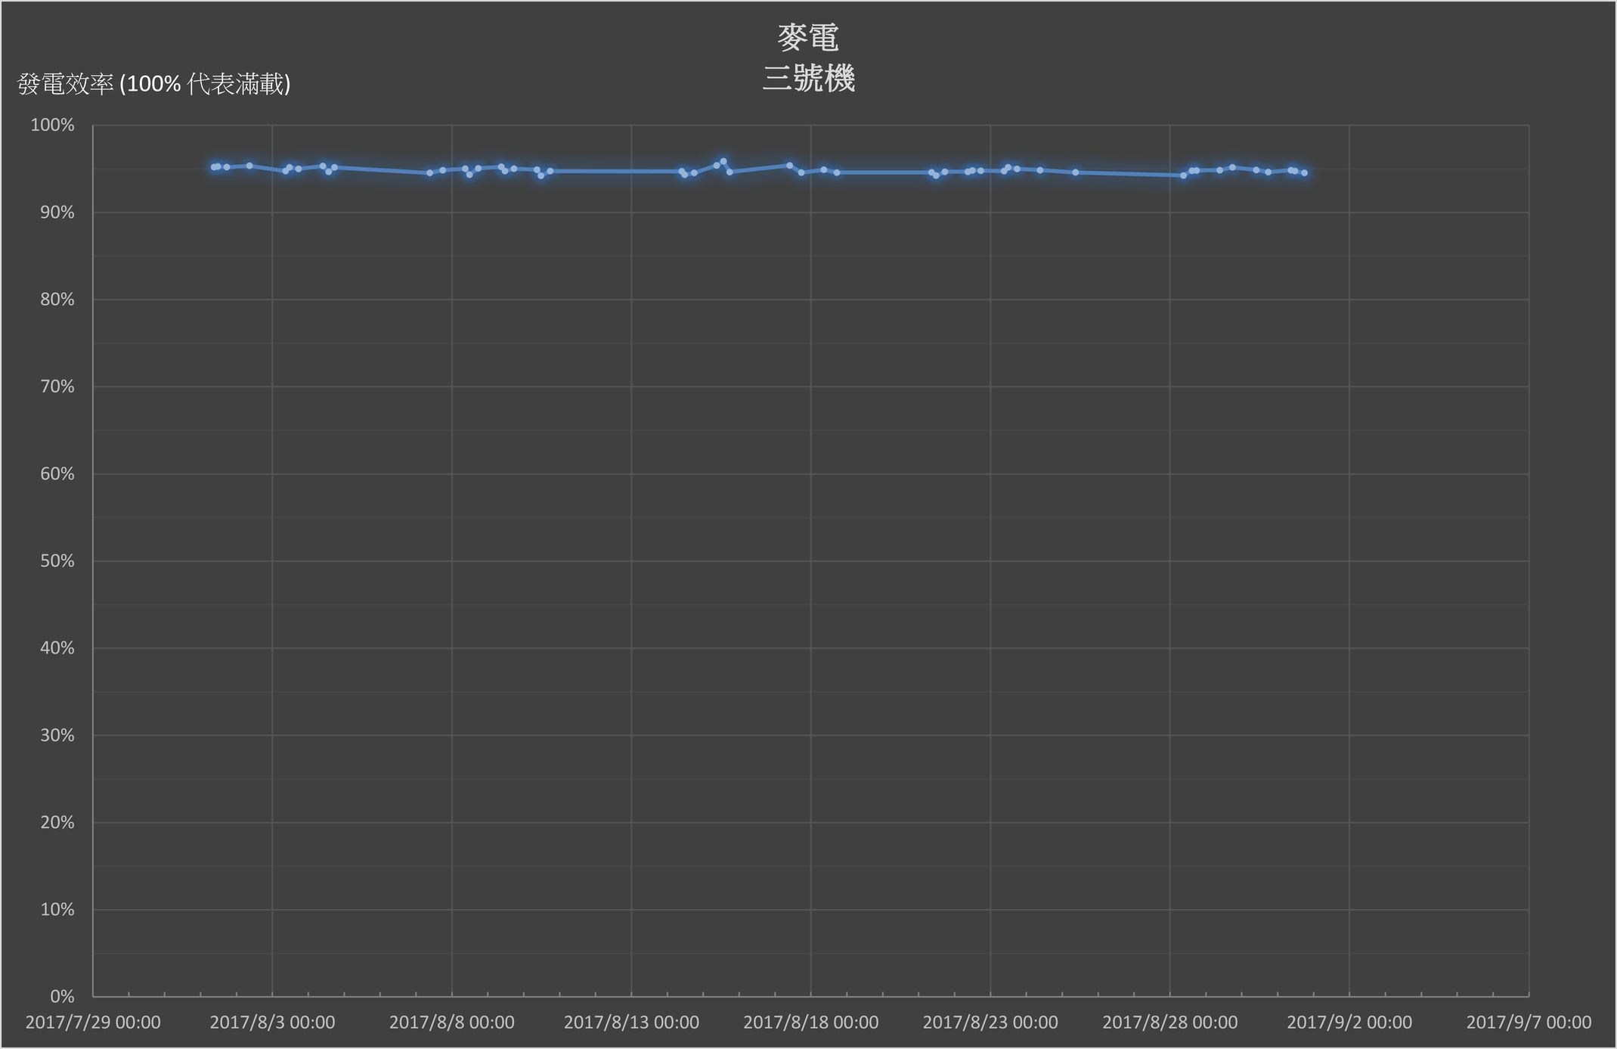The image size is (1617, 1049).
Task: Click the 2017/7/29 00:00 date label
Action: [x=93, y=1023]
